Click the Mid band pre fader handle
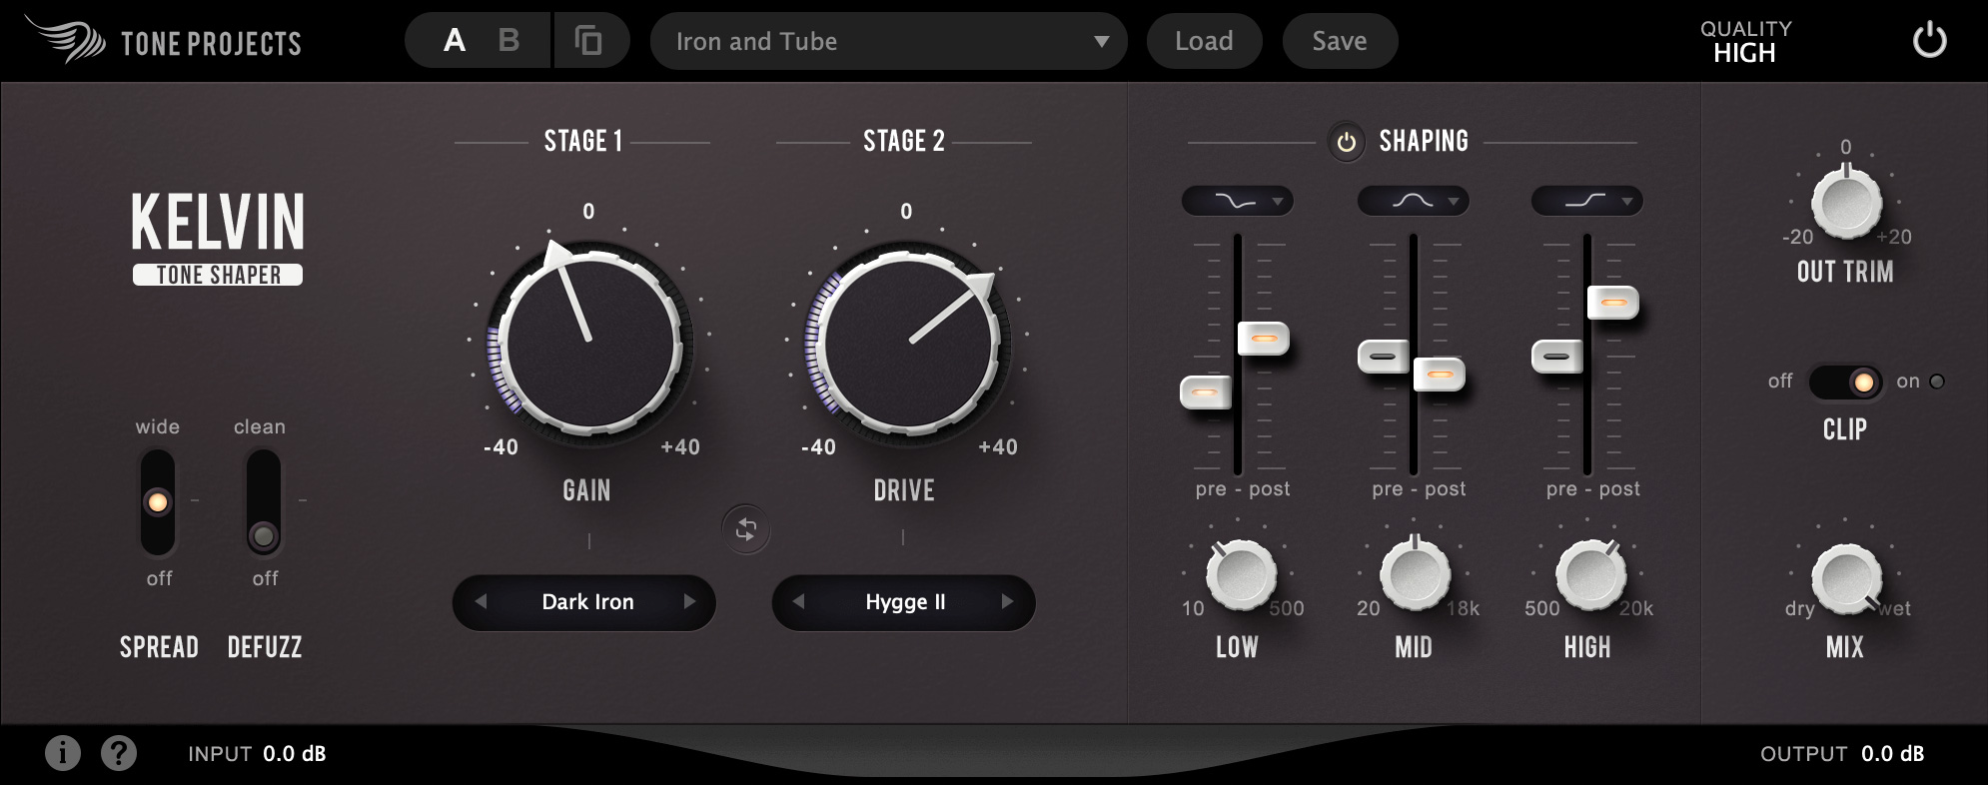The image size is (1988, 785). coord(1384,356)
